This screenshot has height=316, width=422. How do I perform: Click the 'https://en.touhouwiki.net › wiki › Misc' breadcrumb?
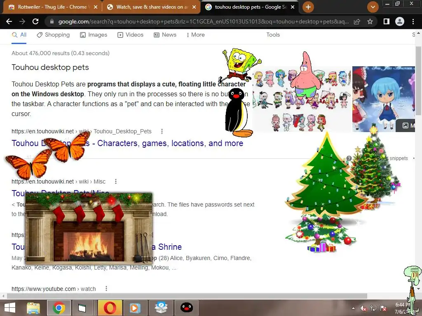(x=59, y=181)
